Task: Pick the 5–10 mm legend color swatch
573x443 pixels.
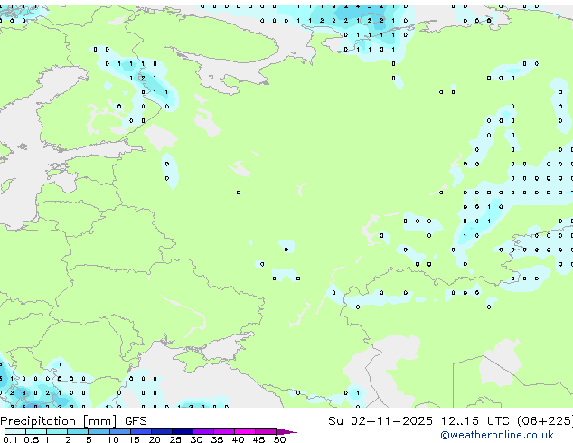Action: click(99, 431)
